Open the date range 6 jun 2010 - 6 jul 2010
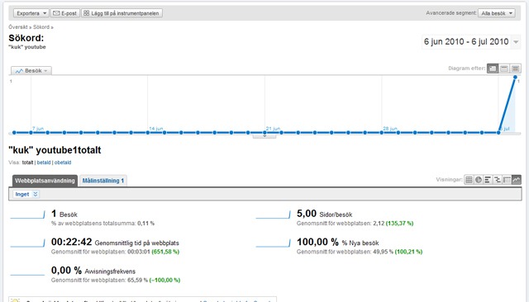Viewport: 529px width, 302px height. pyautogui.click(x=471, y=42)
